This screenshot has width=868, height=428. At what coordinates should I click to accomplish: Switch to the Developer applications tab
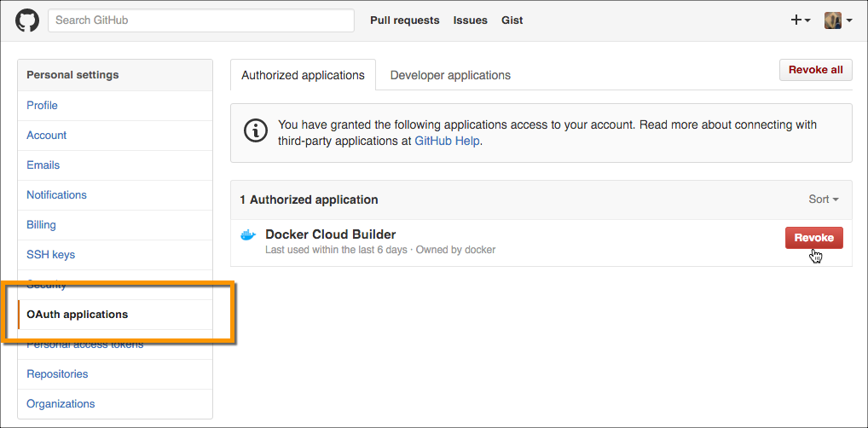coord(450,75)
